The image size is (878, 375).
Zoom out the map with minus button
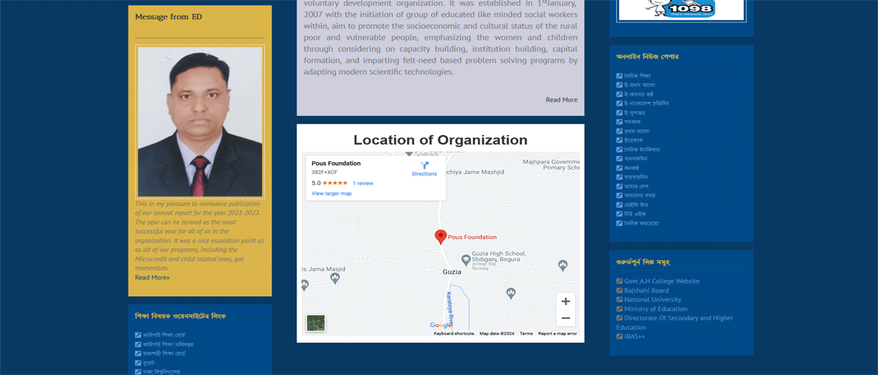[x=566, y=319]
